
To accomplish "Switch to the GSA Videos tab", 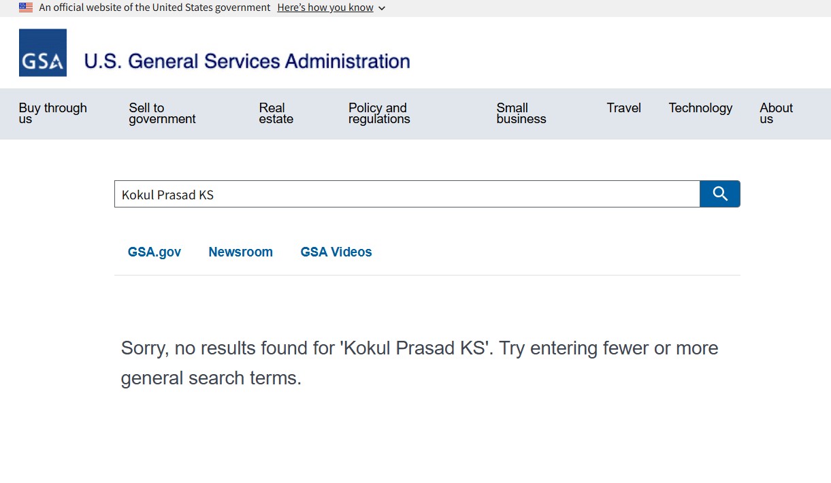I will [x=336, y=252].
